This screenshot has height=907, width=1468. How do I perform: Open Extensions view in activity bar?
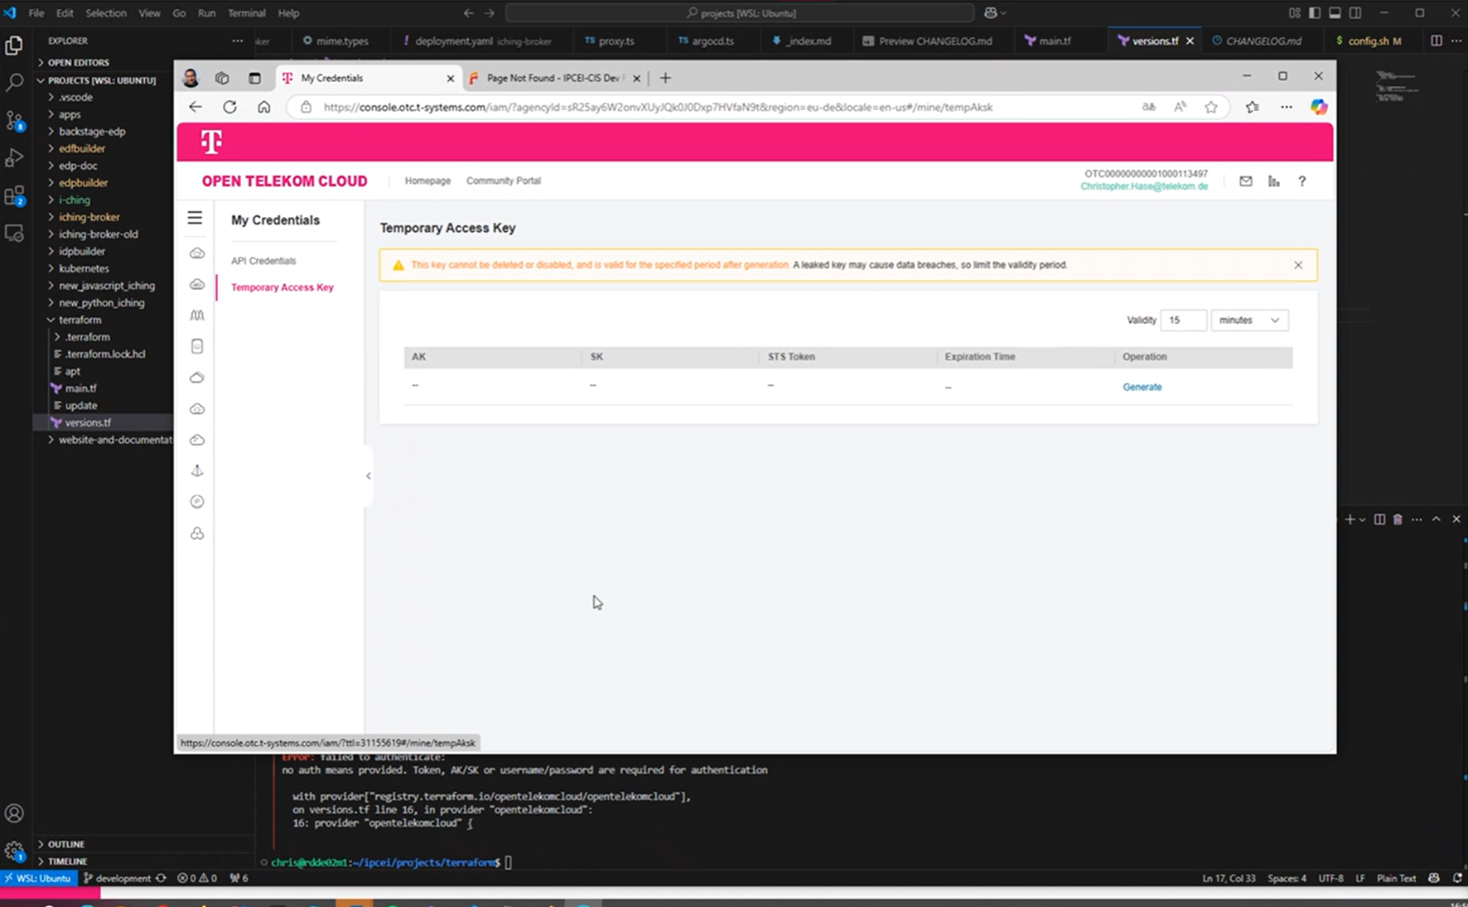(14, 196)
